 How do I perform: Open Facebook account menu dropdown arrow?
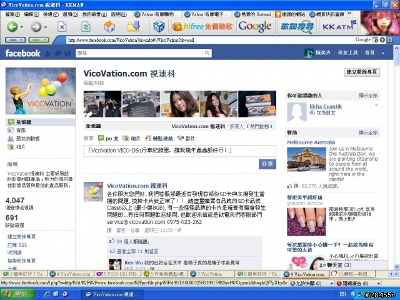click(382, 53)
